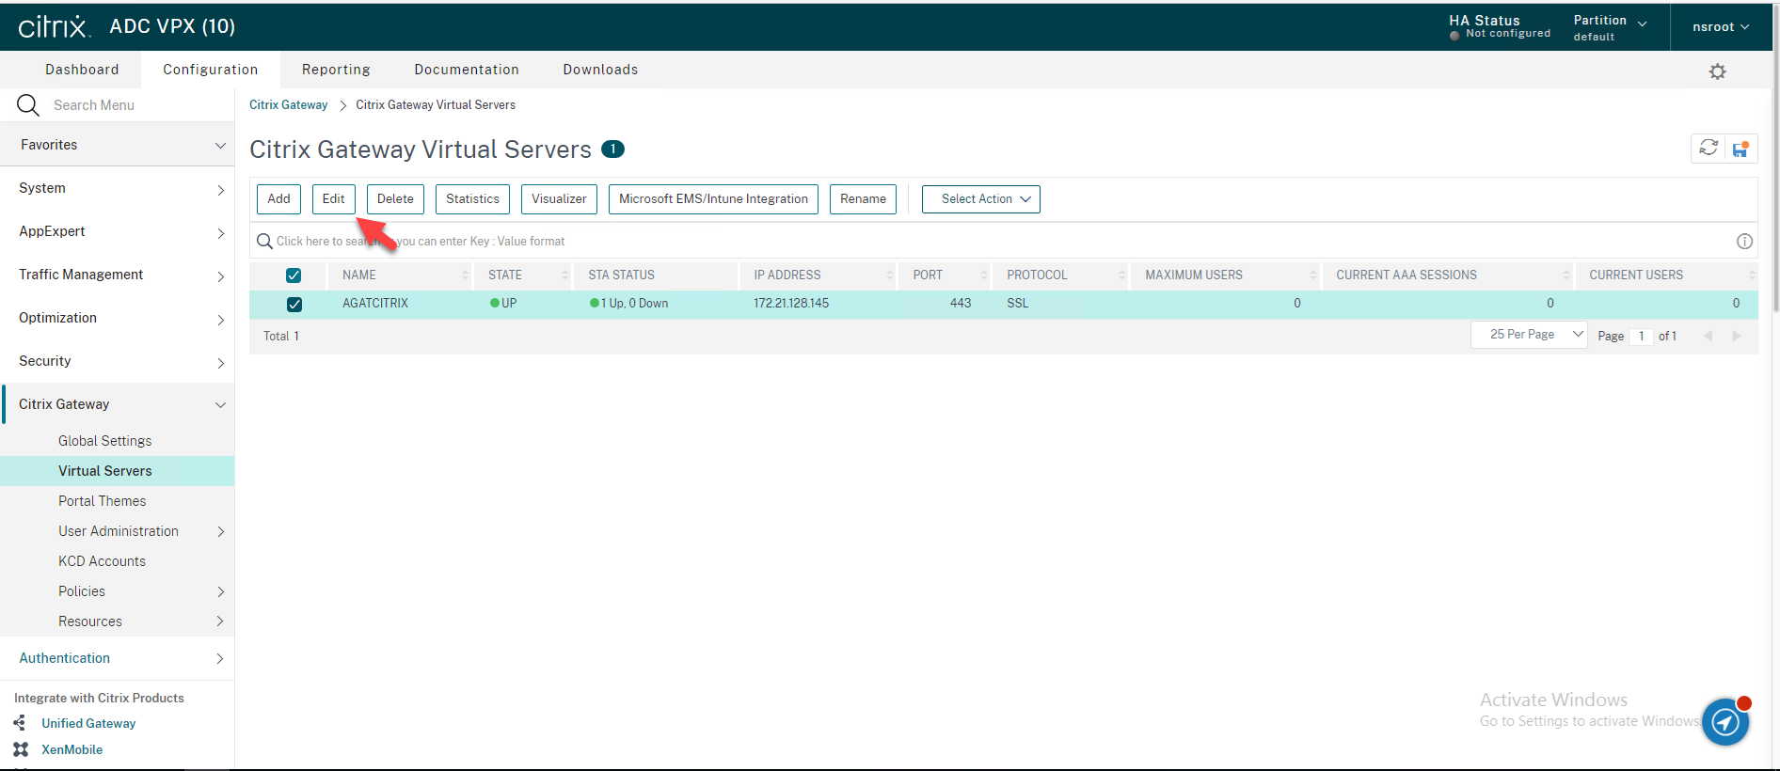Sort by PORT column arrows
Image resolution: width=1780 pixels, height=771 pixels.
point(984,275)
